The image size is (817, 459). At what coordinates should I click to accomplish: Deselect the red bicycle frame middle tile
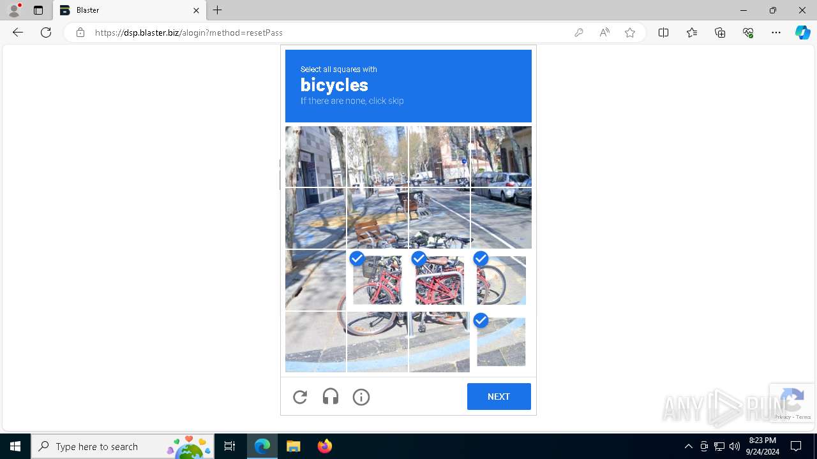[439, 280]
